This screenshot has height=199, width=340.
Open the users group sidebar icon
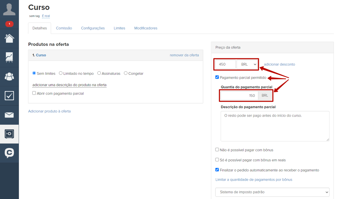pyautogui.click(x=9, y=76)
